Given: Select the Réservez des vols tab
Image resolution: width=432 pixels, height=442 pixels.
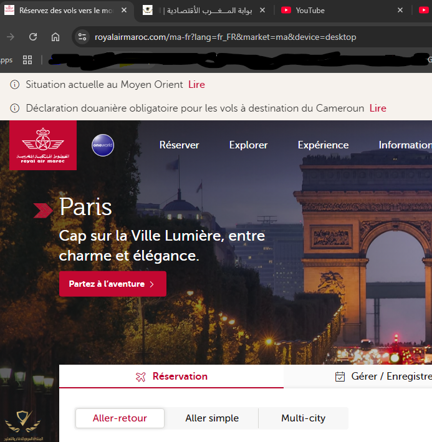Looking at the screenshot, I should tap(66, 11).
